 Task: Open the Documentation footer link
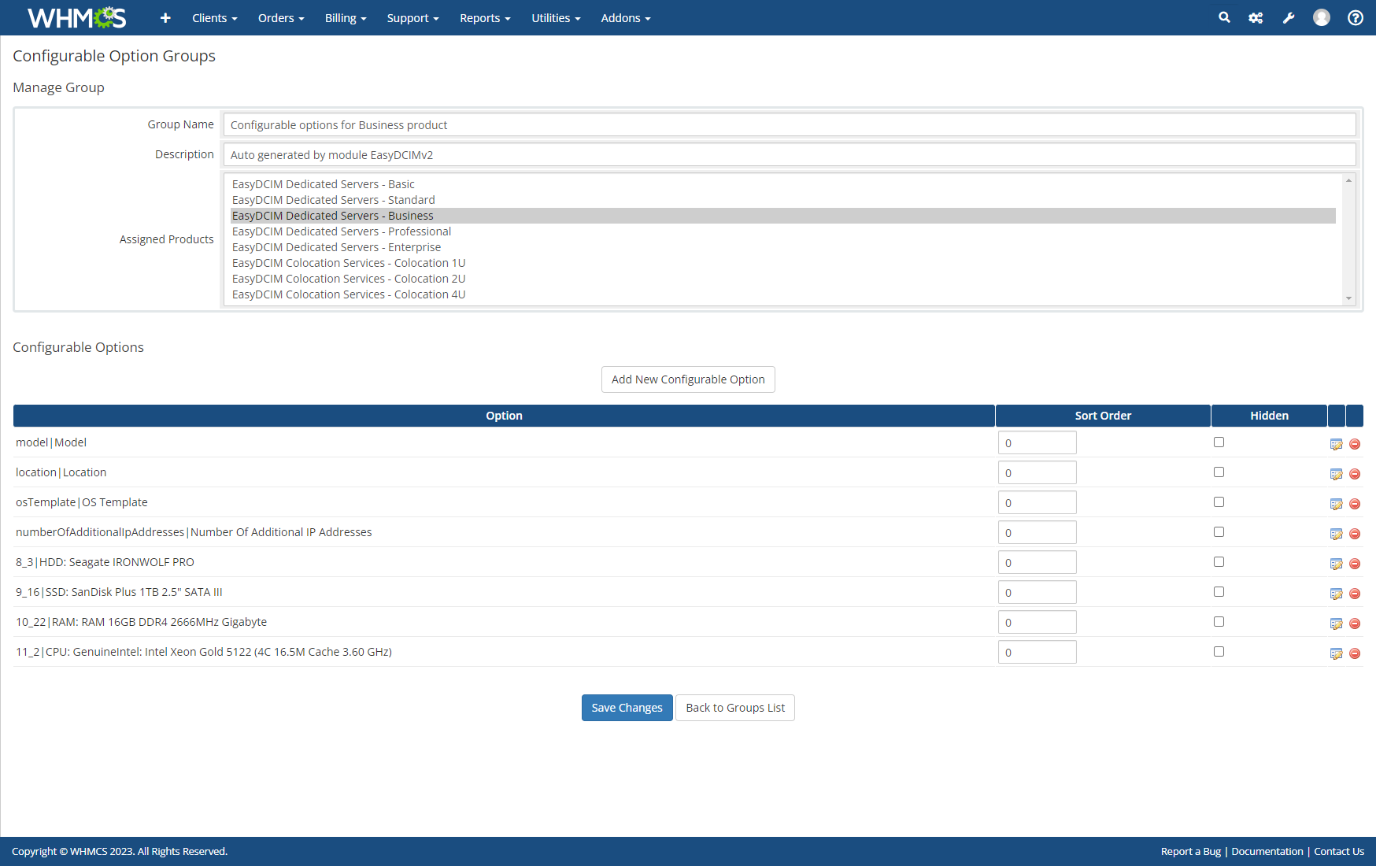click(x=1267, y=851)
